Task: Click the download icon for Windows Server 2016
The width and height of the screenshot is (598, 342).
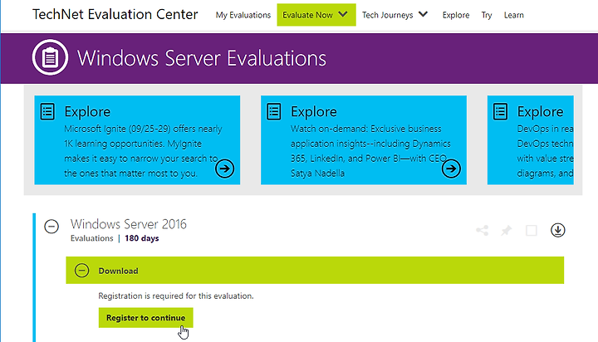Action: pyautogui.click(x=557, y=230)
